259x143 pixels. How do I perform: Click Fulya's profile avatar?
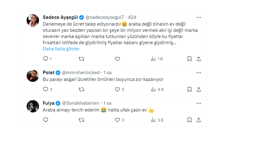(33, 106)
